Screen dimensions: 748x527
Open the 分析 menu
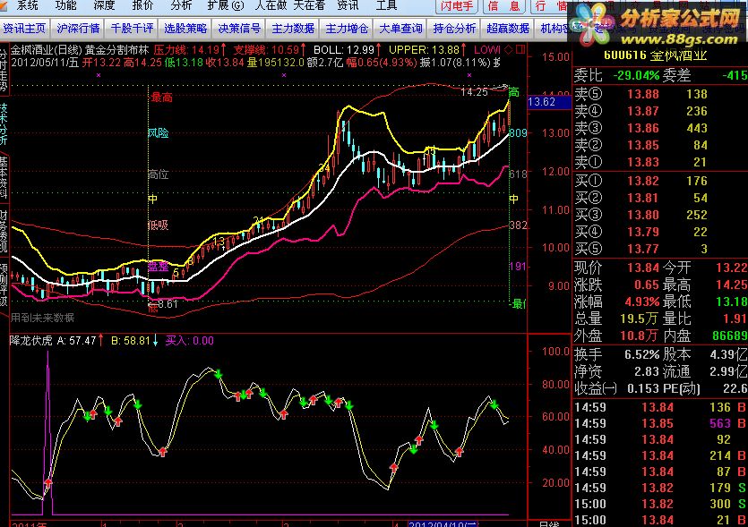pos(181,5)
